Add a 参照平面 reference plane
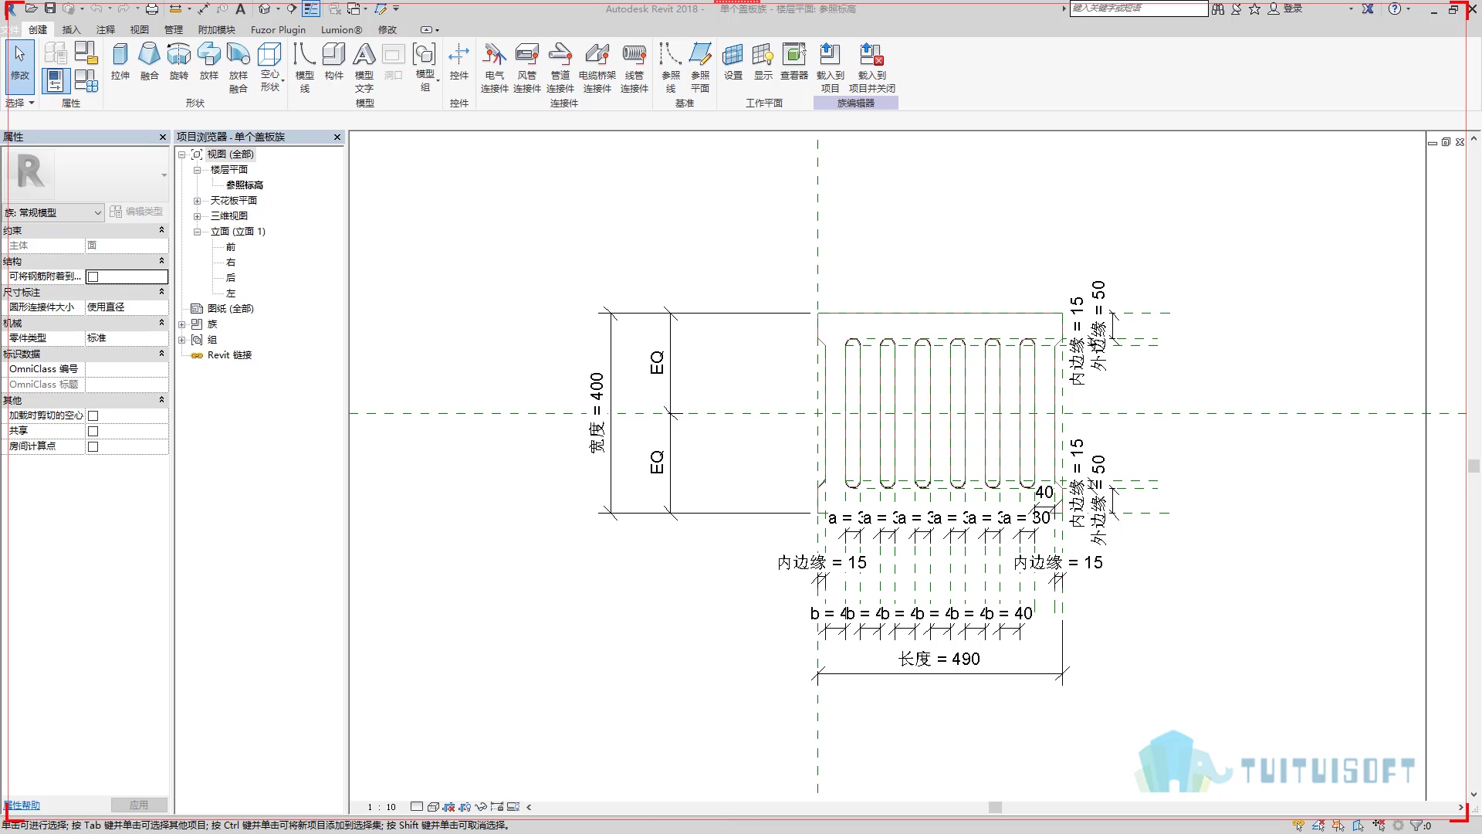The height and width of the screenshot is (834, 1482). coord(700,68)
